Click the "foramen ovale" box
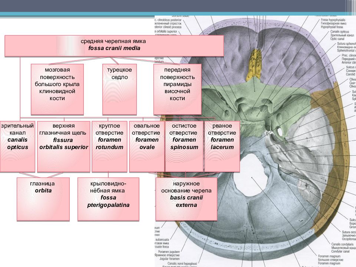The height and width of the screenshot is (267, 356). [x=147, y=146]
